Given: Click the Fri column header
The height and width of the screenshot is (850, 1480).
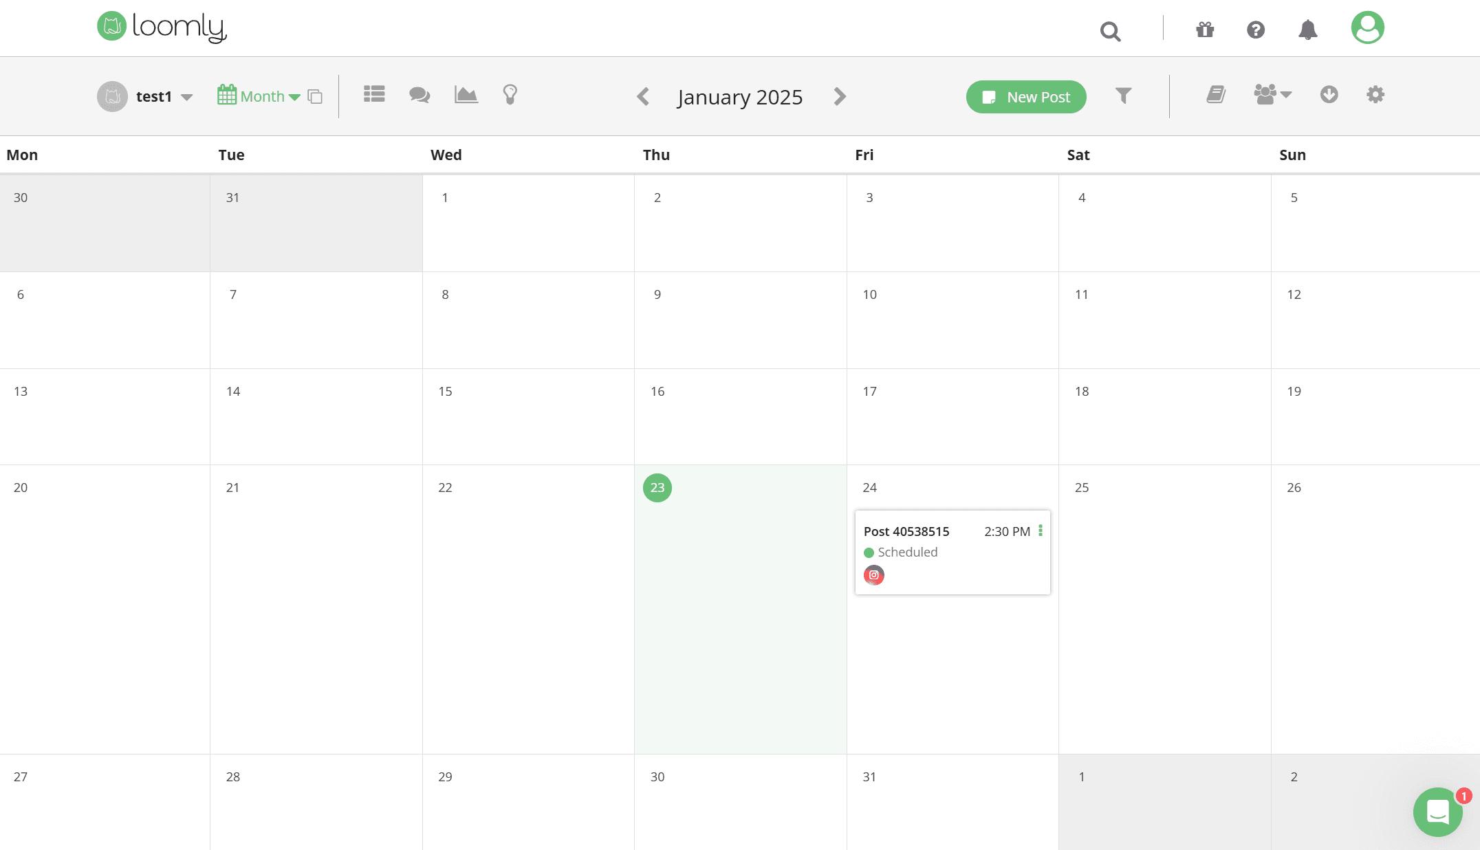Looking at the screenshot, I should point(864,155).
